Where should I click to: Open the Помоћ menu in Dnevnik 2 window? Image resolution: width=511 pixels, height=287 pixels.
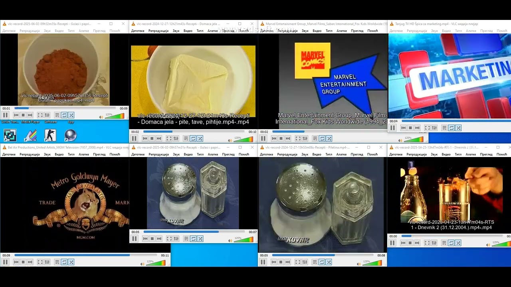pyautogui.click(x=501, y=154)
